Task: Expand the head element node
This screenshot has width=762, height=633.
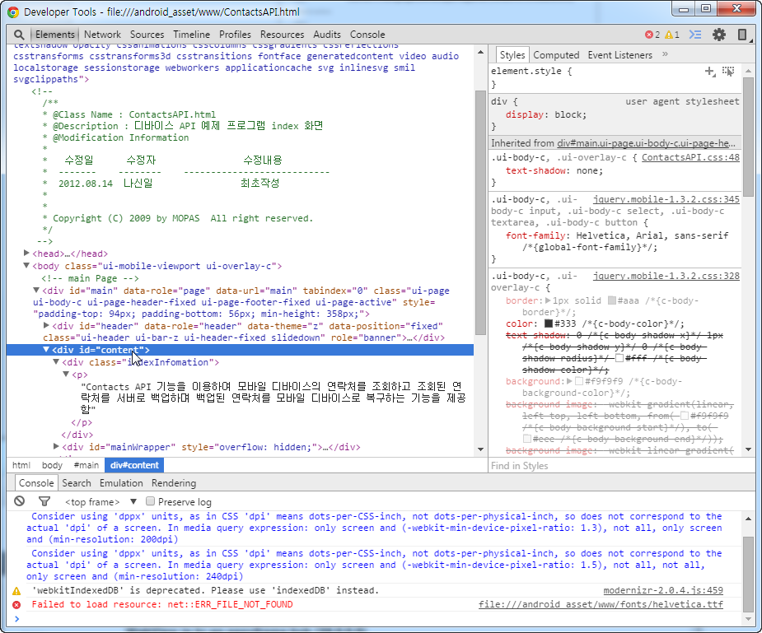Action: click(x=27, y=254)
